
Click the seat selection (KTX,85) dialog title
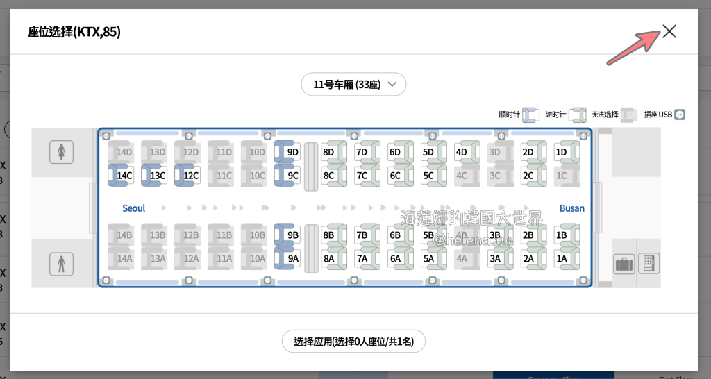click(x=74, y=32)
